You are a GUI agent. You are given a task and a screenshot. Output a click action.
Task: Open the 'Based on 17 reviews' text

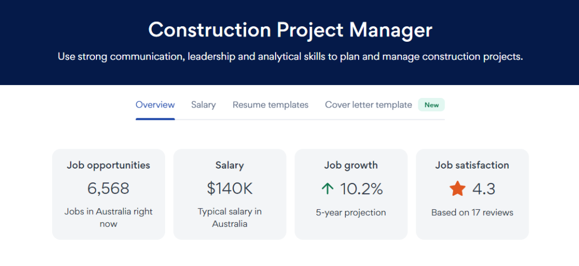[472, 212]
